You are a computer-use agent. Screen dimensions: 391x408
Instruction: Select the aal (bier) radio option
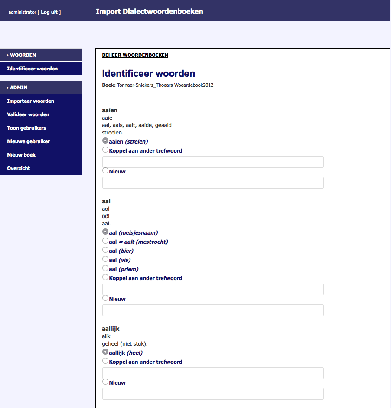click(105, 250)
